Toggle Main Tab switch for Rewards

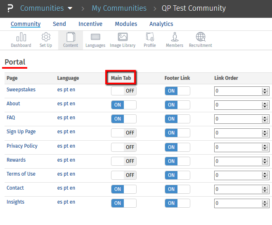pyautogui.click(x=123, y=161)
